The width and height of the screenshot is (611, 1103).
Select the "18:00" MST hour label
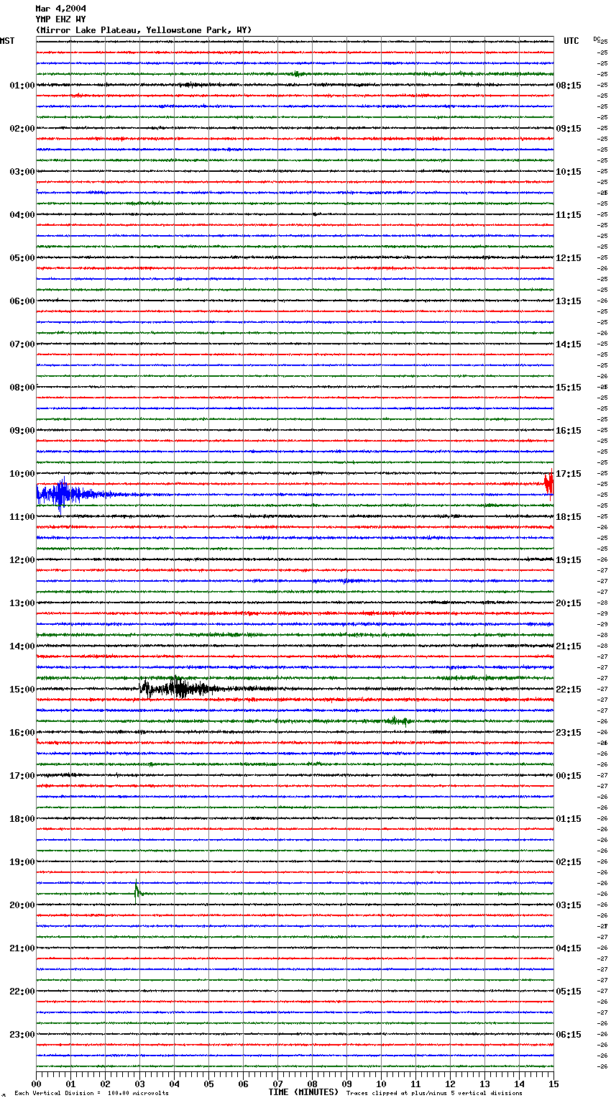(22, 819)
